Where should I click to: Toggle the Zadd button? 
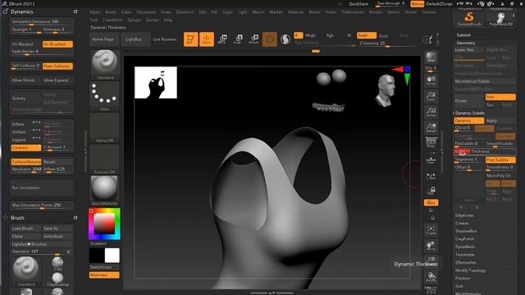(367, 35)
